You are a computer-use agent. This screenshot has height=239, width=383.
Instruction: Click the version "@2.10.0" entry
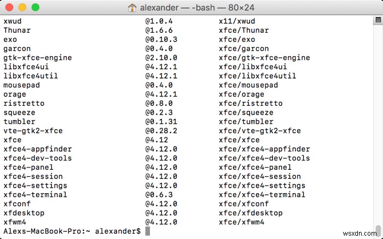tap(161, 58)
